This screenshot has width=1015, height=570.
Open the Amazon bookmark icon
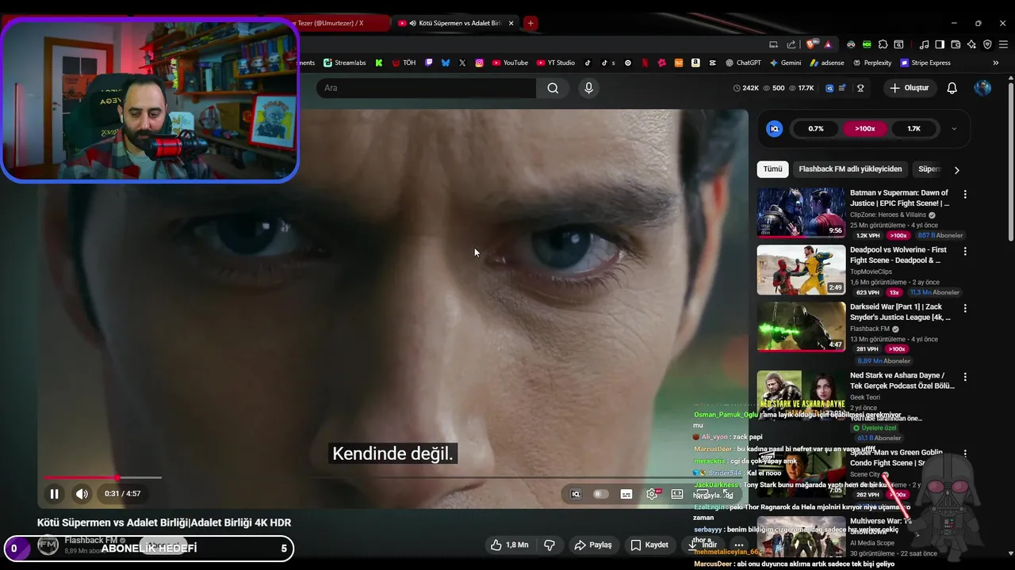click(x=695, y=63)
